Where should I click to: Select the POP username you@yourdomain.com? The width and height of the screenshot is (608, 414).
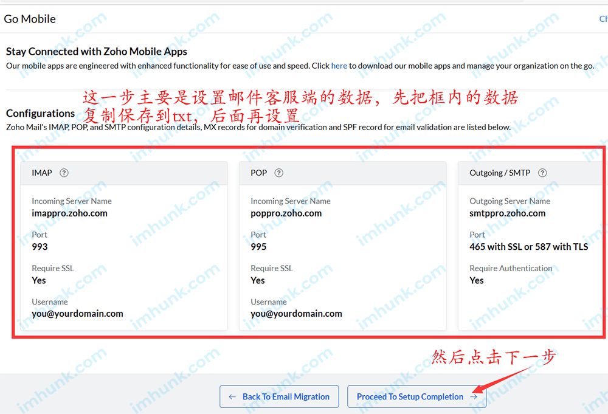pyautogui.click(x=296, y=314)
